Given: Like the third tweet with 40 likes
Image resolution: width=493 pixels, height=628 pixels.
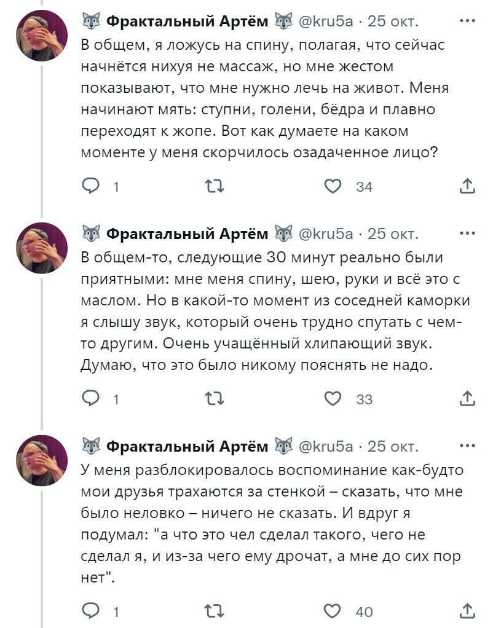Looking at the screenshot, I should [333, 611].
